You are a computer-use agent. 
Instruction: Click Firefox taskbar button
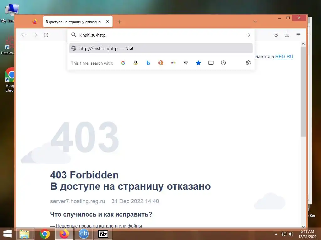pyautogui.click(x=64, y=234)
